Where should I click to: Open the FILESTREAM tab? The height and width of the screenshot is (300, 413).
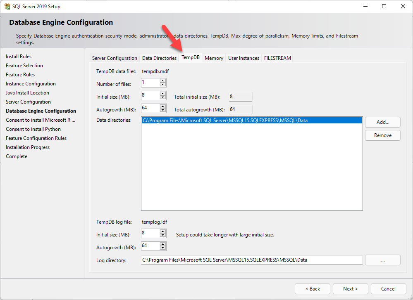pyautogui.click(x=278, y=58)
